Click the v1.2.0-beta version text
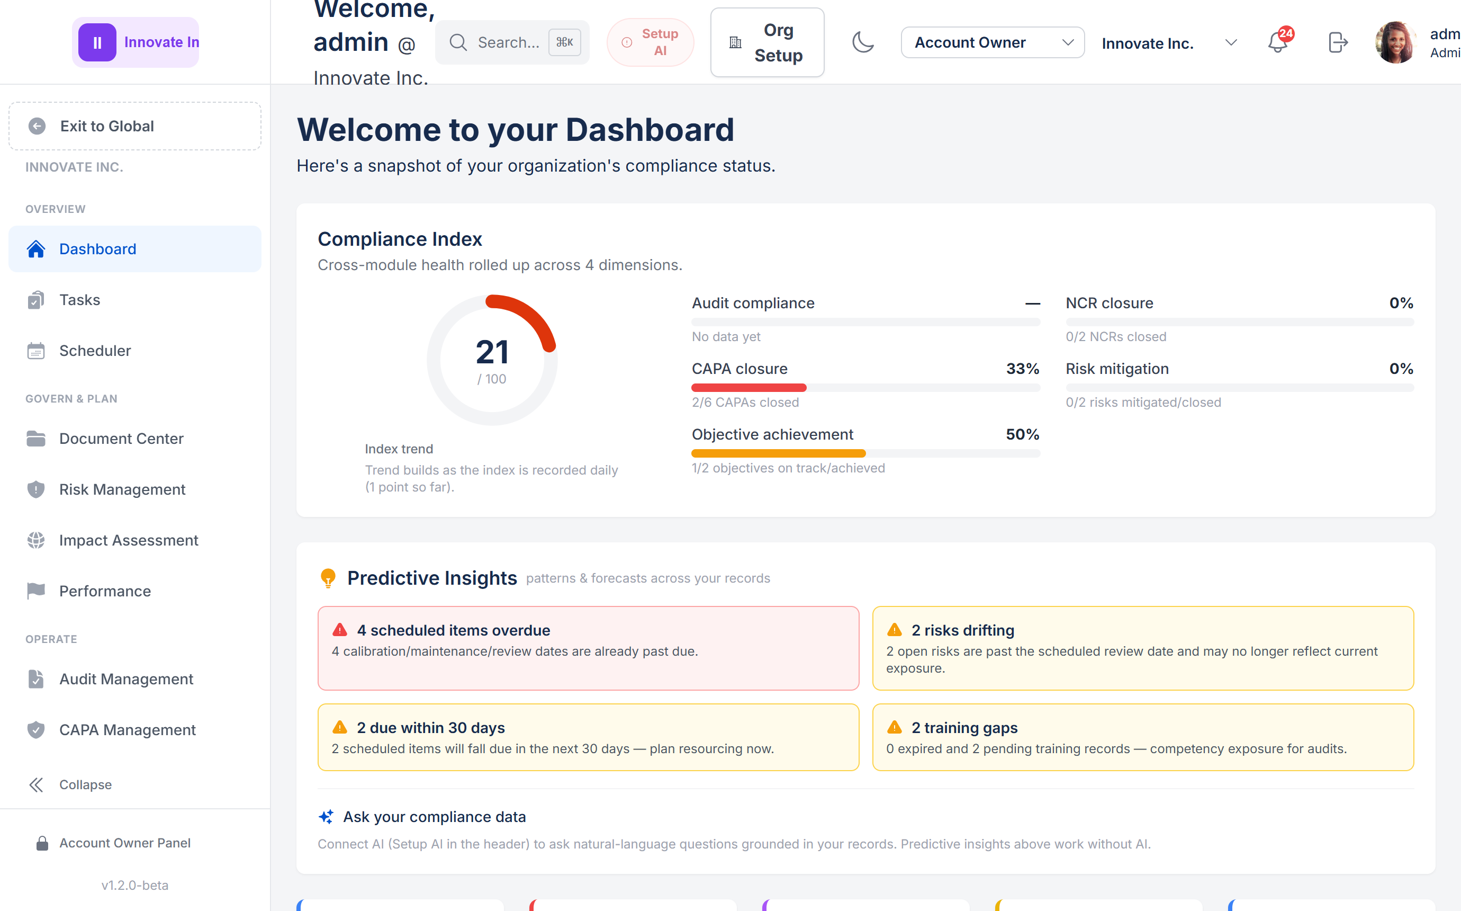 pos(135,885)
